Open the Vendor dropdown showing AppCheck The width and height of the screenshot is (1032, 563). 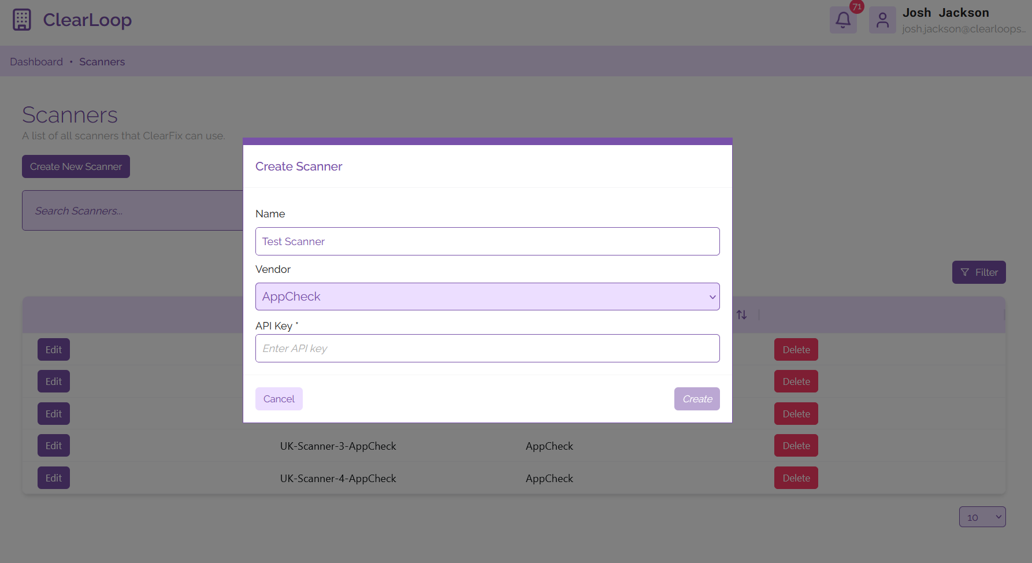point(487,297)
